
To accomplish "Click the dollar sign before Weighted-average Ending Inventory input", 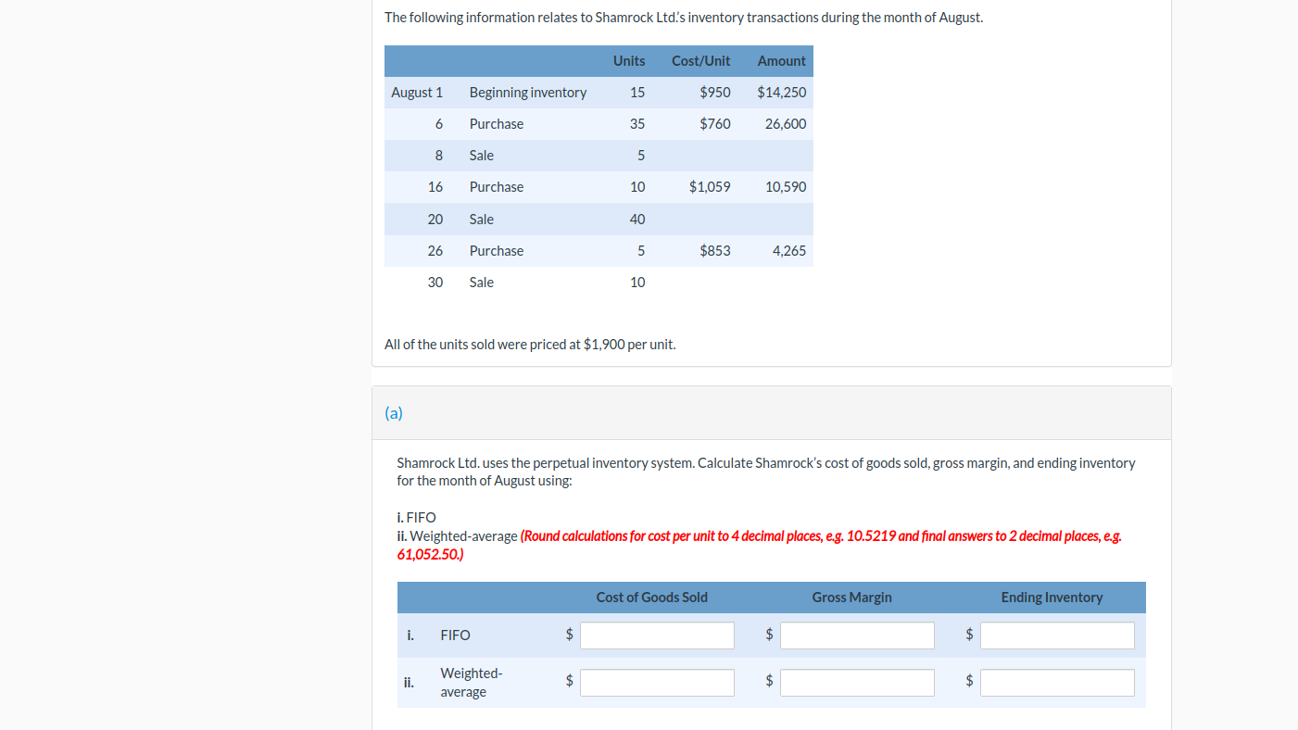I will [x=969, y=681].
